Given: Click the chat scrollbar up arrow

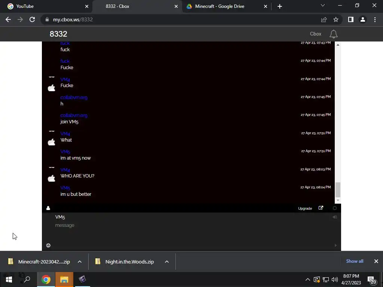Looking at the screenshot, I should [338, 45].
